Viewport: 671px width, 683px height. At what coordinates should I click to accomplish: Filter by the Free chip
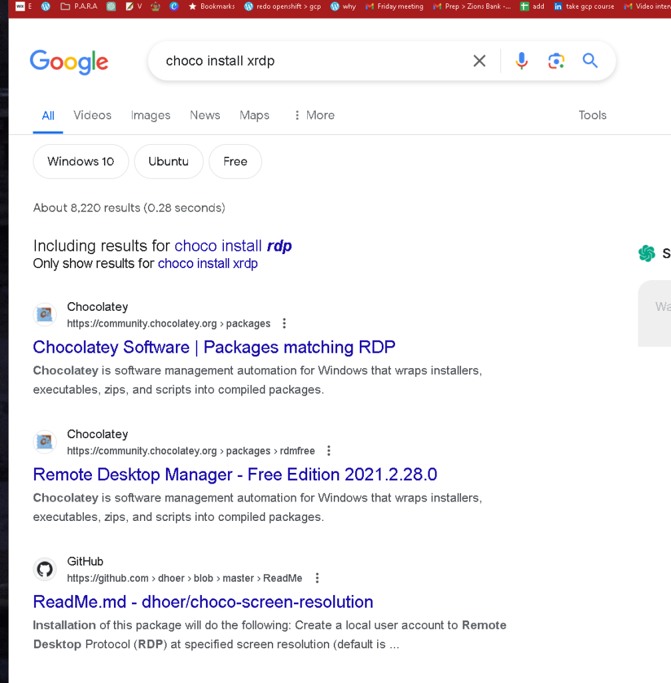(235, 161)
